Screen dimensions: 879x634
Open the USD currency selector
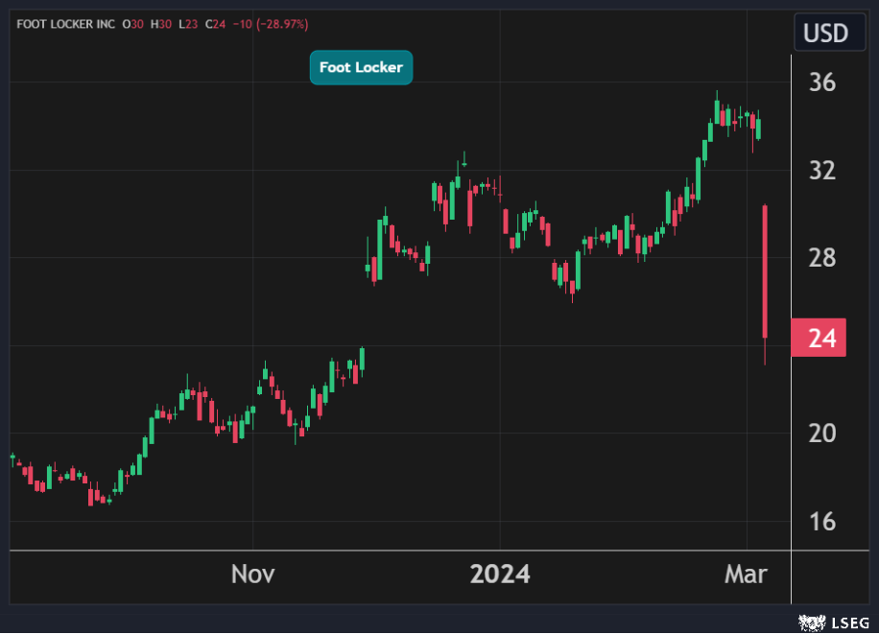coord(825,34)
